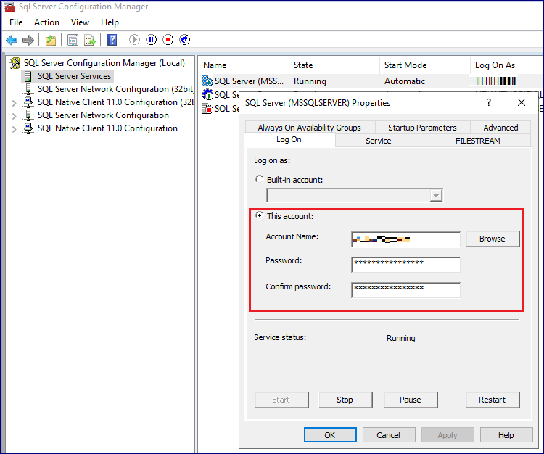Image resolution: width=544 pixels, height=454 pixels.
Task: Select the Built-in account radio button
Action: click(259, 179)
